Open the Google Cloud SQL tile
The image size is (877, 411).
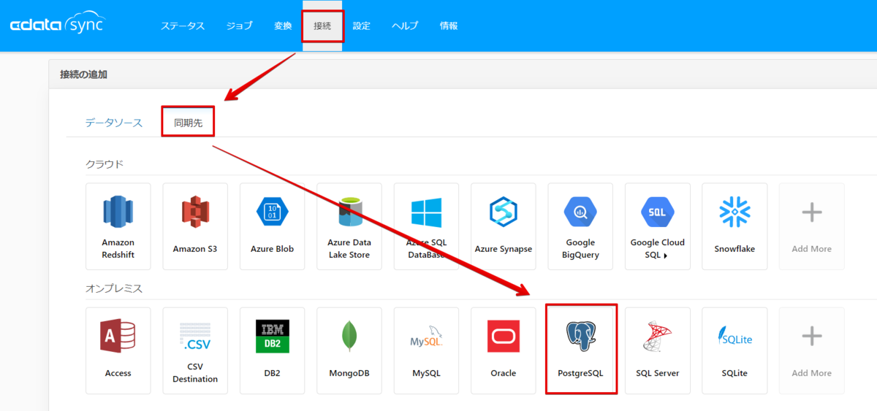pyautogui.click(x=658, y=226)
